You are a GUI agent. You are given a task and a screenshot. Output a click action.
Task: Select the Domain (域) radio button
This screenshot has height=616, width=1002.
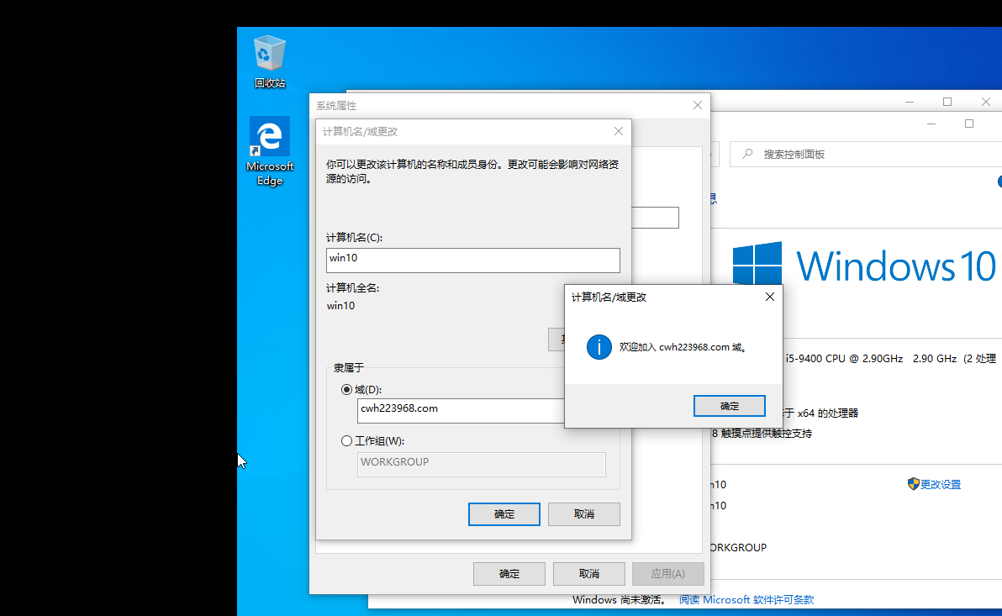[346, 390]
